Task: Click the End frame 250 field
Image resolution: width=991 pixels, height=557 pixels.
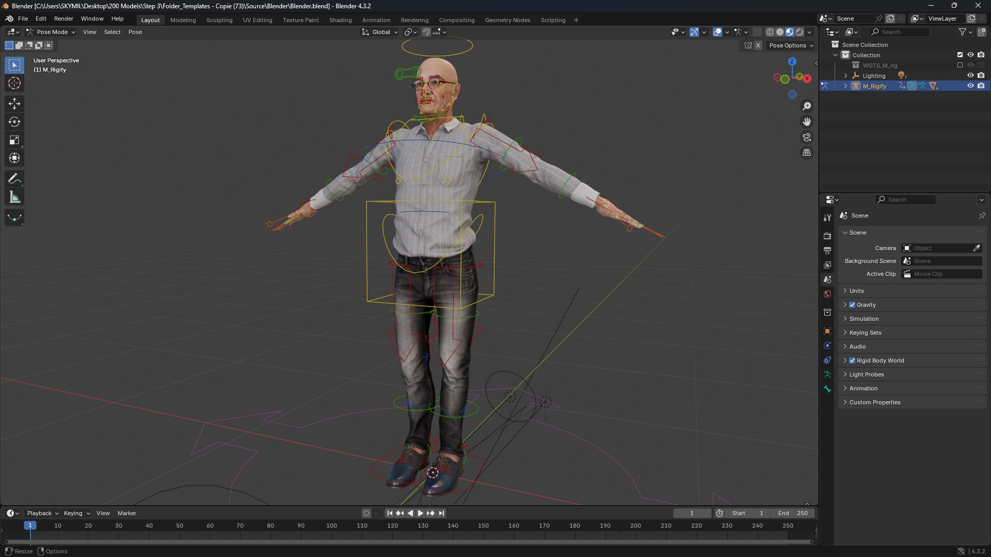Action: 794,513
